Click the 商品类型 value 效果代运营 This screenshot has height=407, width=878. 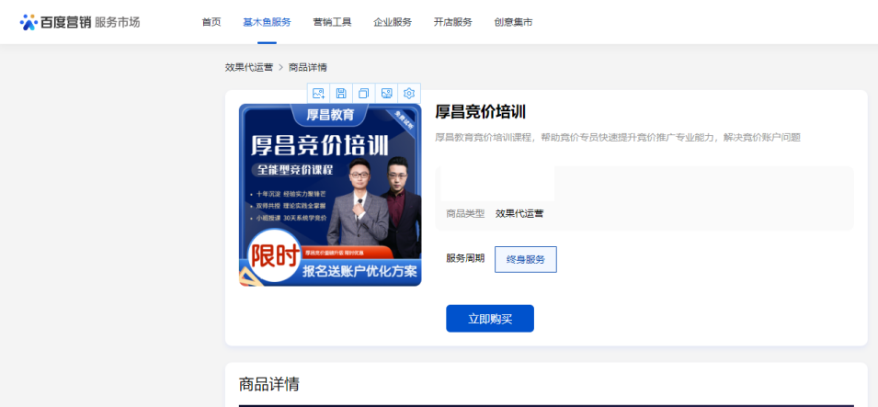click(519, 213)
